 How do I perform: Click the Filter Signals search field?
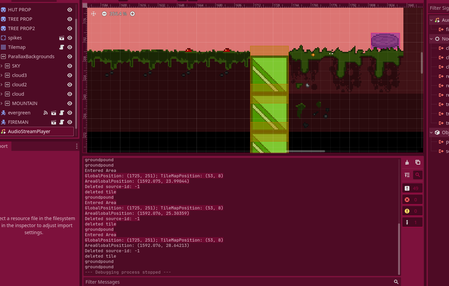click(439, 8)
